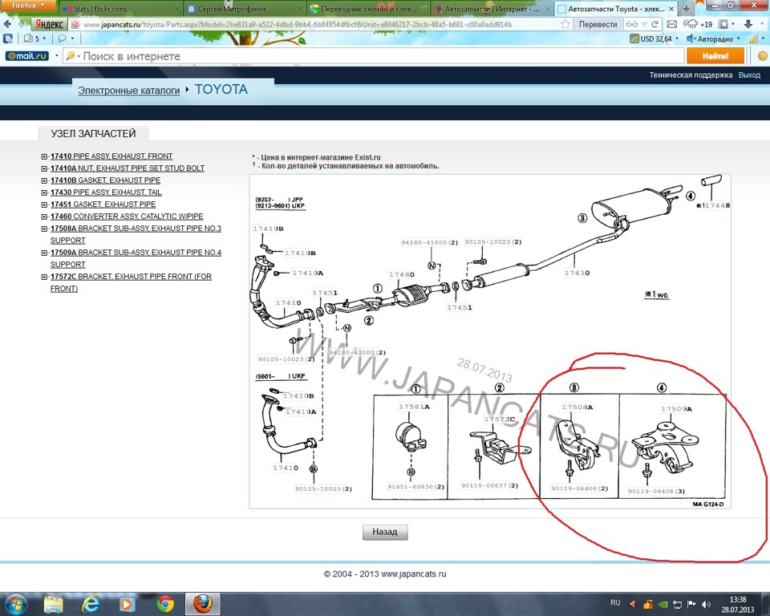Expand the 17451 GASKET tree node
This screenshot has height=616, width=770.
pos(44,205)
